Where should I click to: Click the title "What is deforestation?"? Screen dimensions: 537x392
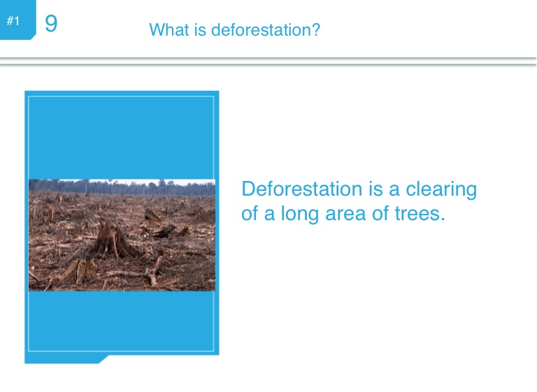[x=234, y=30]
